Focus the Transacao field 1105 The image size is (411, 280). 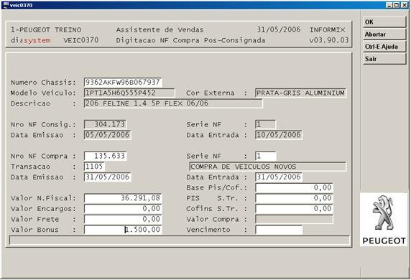click(94, 167)
